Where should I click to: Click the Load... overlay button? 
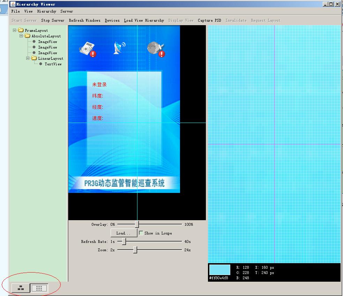(124, 233)
